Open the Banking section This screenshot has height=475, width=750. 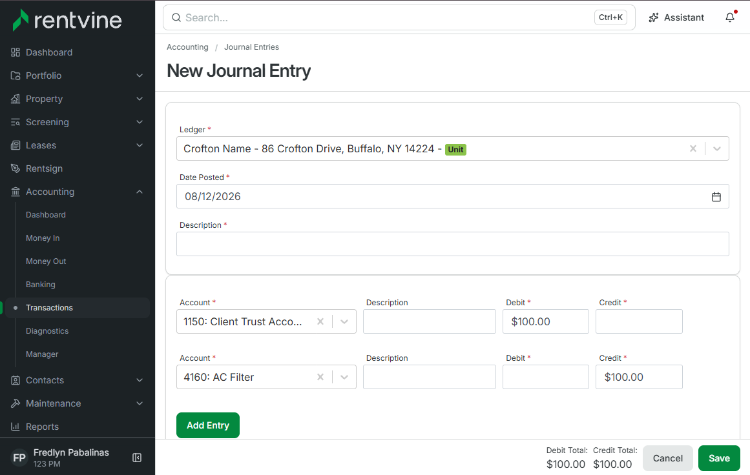(41, 285)
